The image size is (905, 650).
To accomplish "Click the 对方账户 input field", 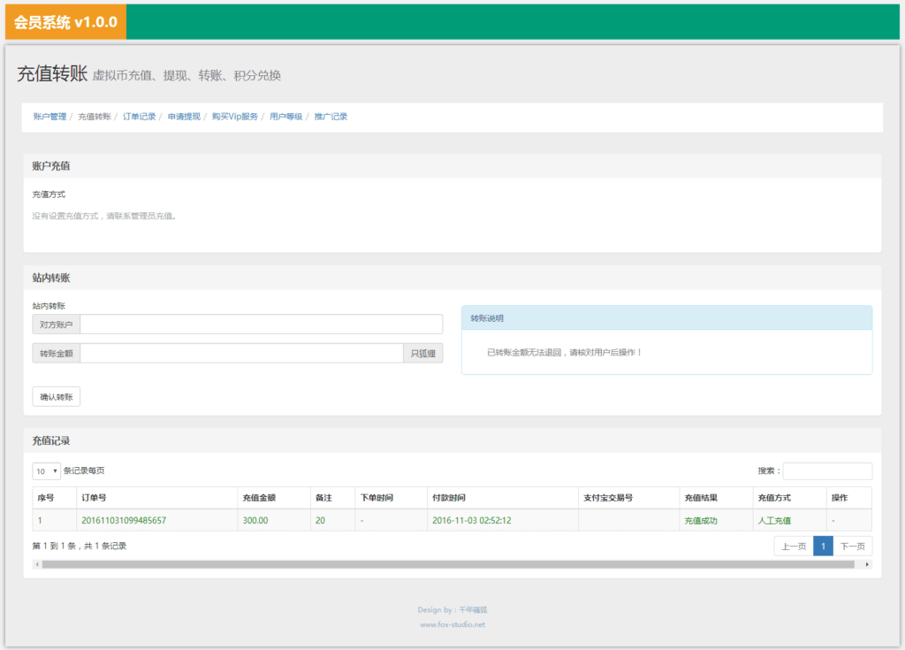I will tap(262, 325).
